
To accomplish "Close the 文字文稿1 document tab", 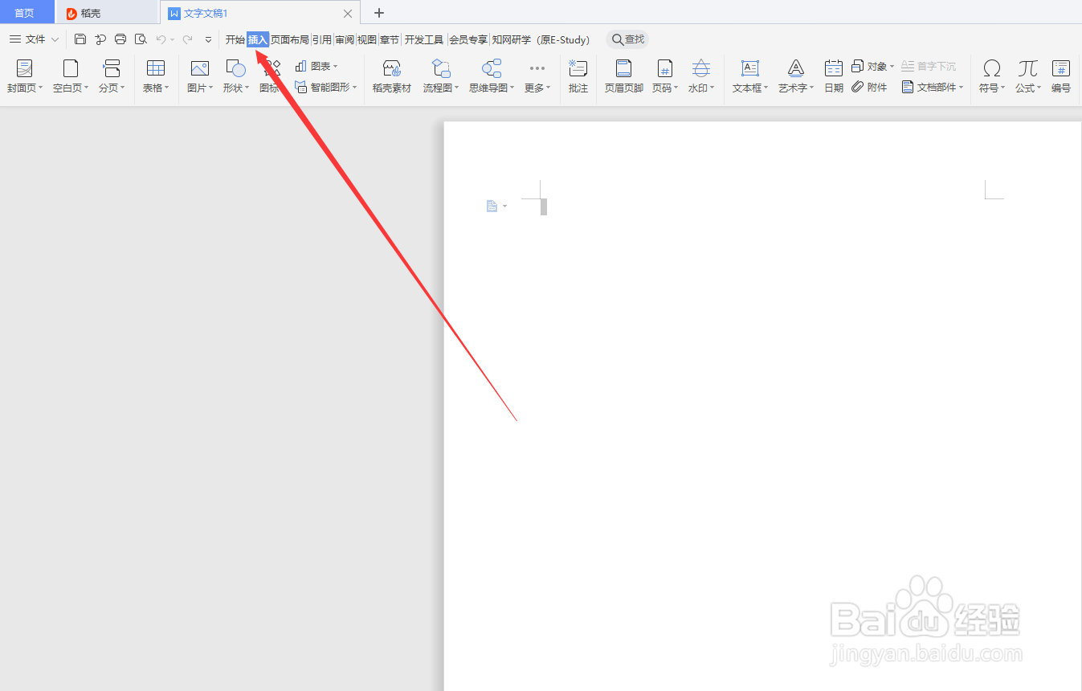I will (x=348, y=14).
